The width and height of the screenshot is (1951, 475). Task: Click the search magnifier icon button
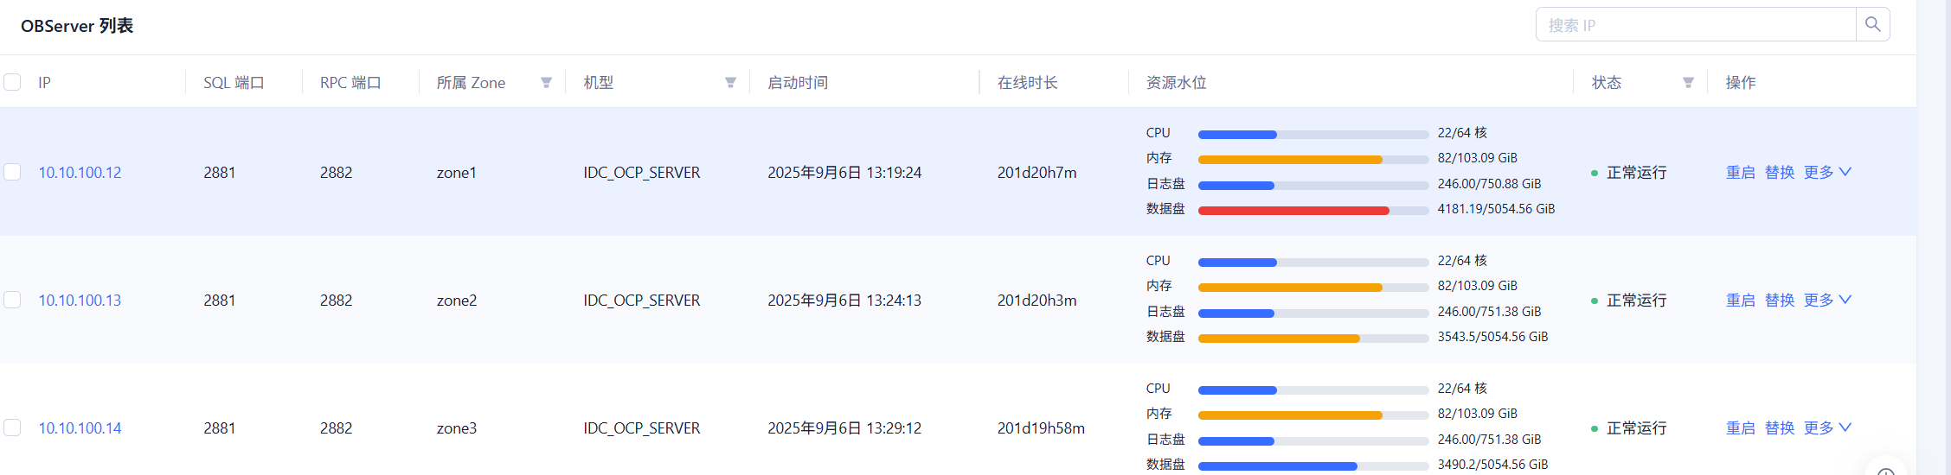pos(1872,25)
